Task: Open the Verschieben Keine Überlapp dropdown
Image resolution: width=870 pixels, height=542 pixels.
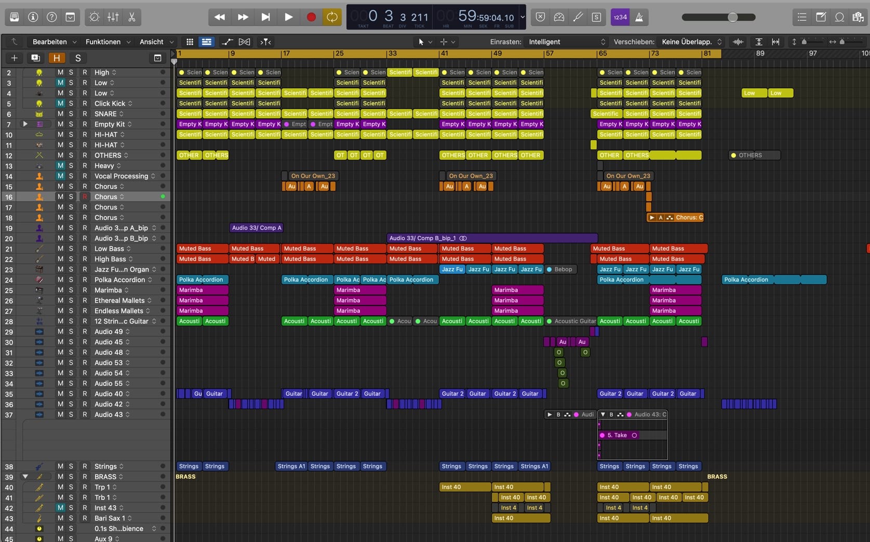Action: click(x=690, y=41)
